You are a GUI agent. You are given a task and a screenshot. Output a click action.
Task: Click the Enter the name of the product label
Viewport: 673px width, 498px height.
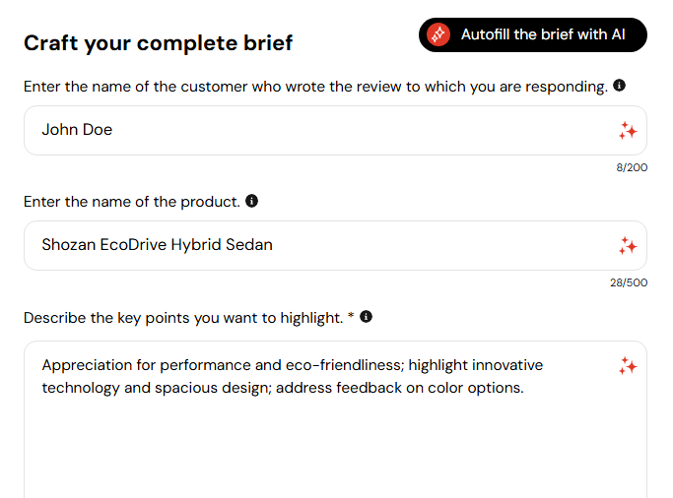pos(132,202)
